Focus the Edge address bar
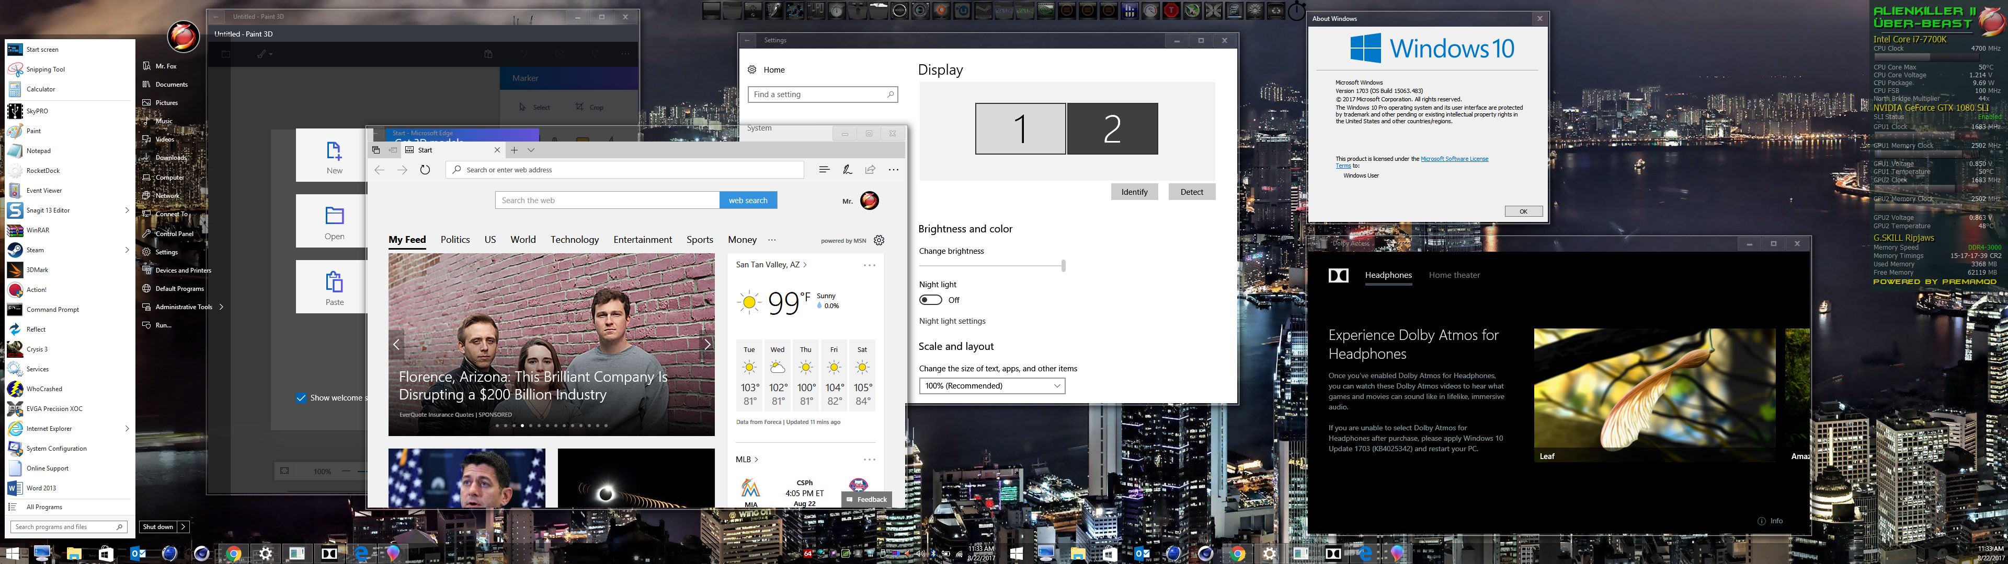This screenshot has width=2008, height=564. point(625,170)
